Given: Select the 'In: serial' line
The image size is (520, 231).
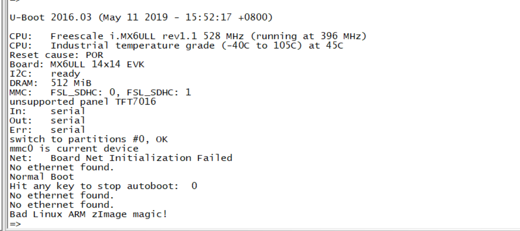Looking at the screenshot, I should (x=47, y=111).
